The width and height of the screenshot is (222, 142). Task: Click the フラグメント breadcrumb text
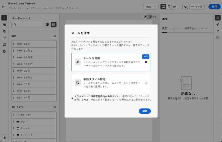[x=15, y=8]
